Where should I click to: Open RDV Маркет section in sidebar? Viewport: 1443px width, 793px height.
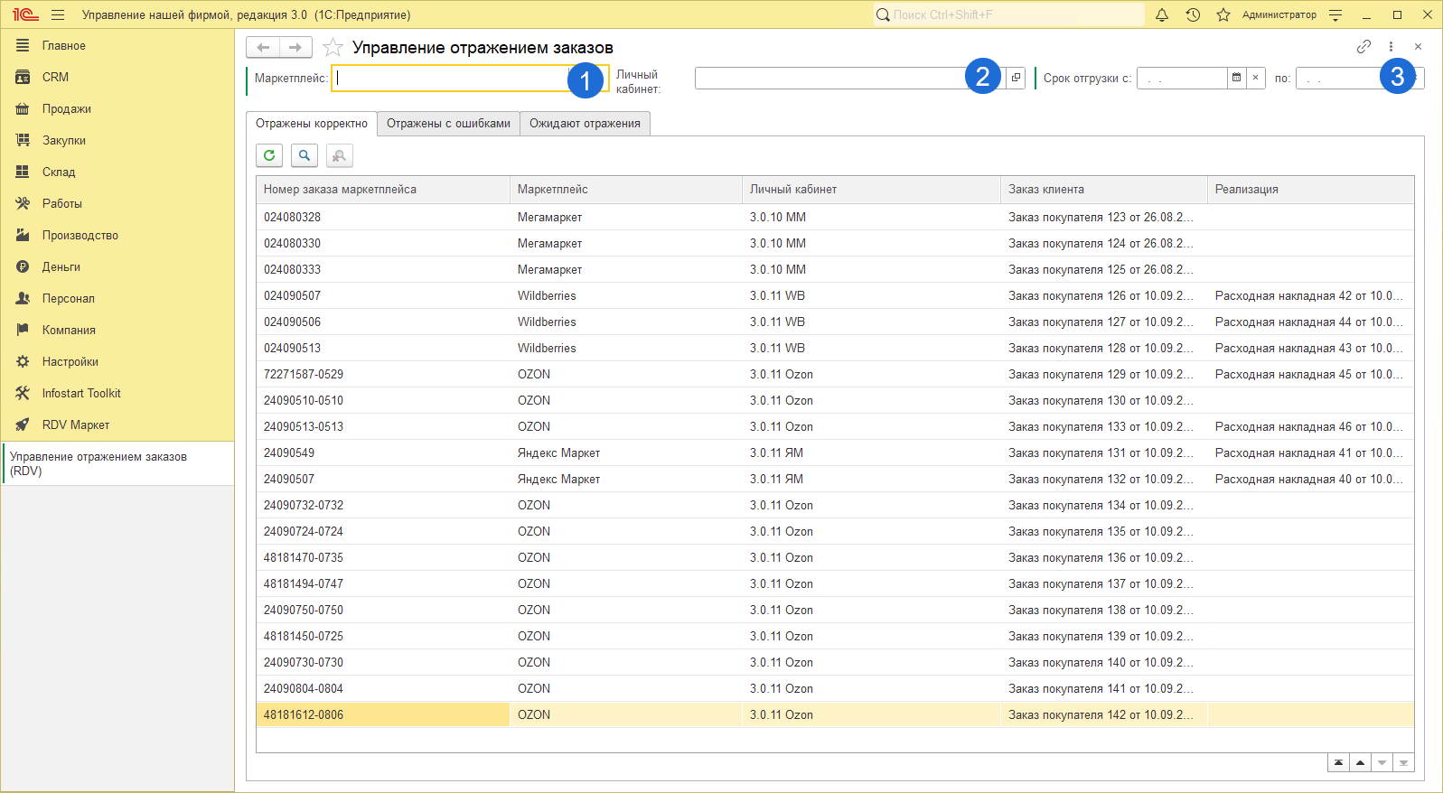point(75,425)
